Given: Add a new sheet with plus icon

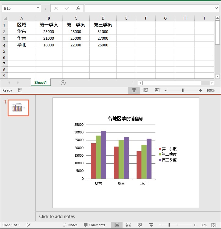Looking at the screenshot, I should [63, 83].
